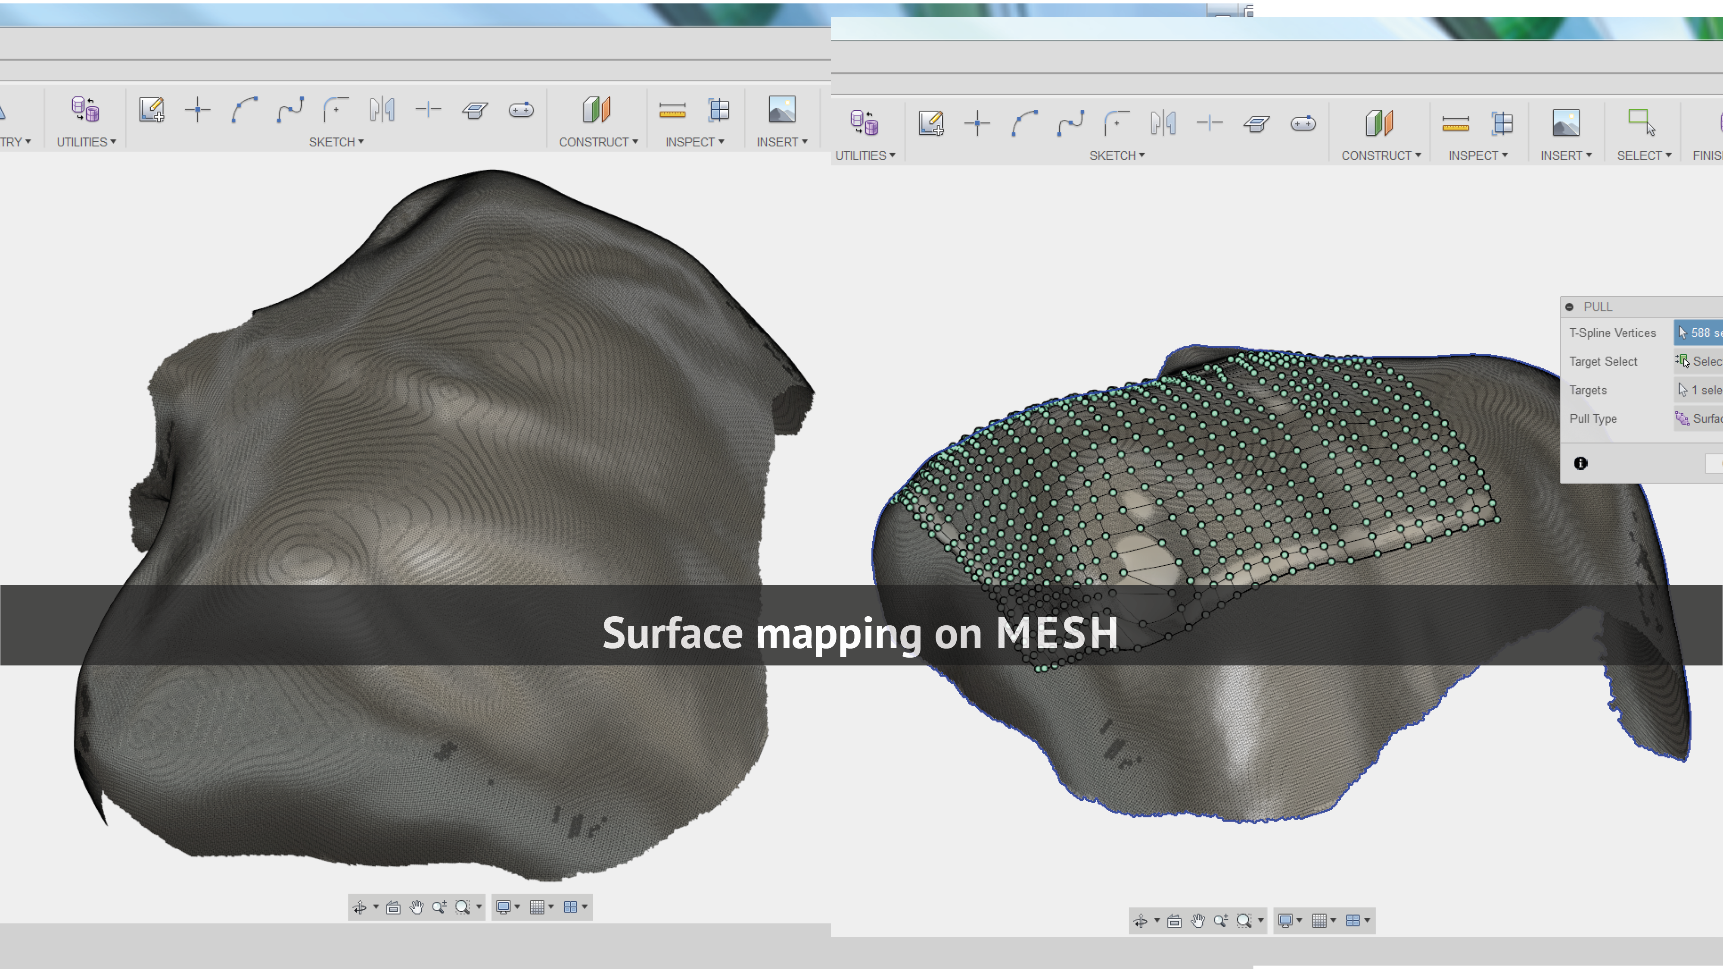Viewport: 1723px width, 969px height.
Task: Pick the Project tool in left window
Action: (475, 109)
